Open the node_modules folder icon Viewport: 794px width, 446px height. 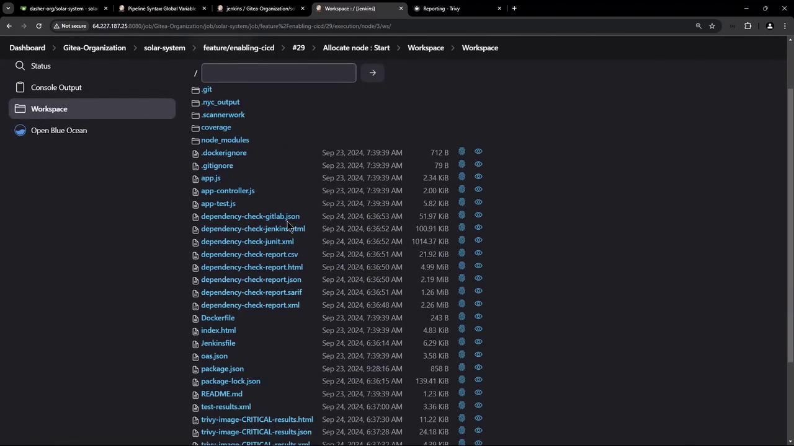195,141
